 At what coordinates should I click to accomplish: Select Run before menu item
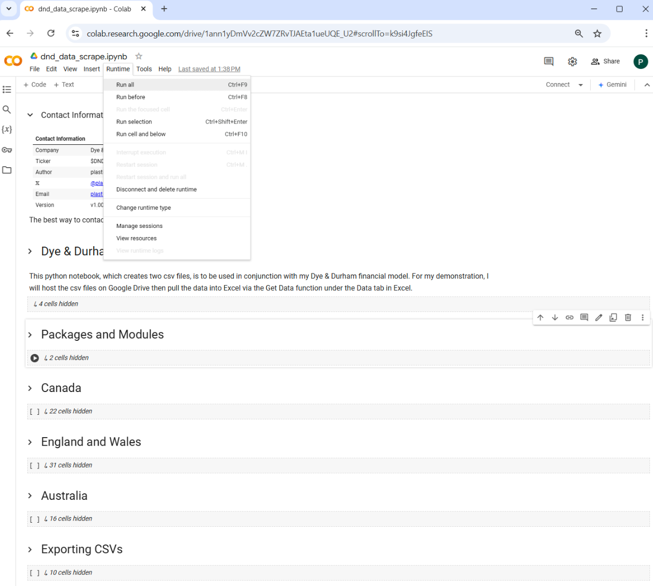(177, 97)
